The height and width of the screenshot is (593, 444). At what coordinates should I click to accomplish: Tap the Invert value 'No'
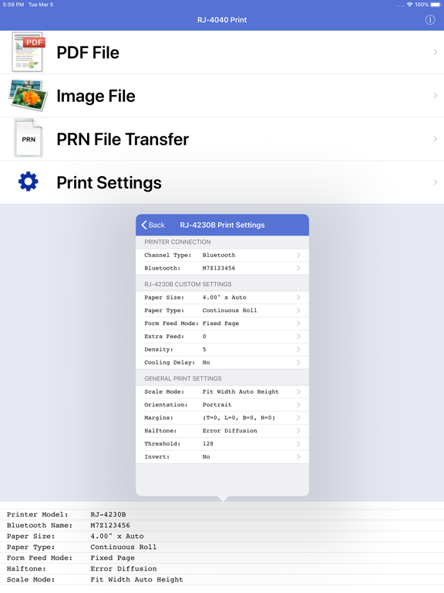206,457
